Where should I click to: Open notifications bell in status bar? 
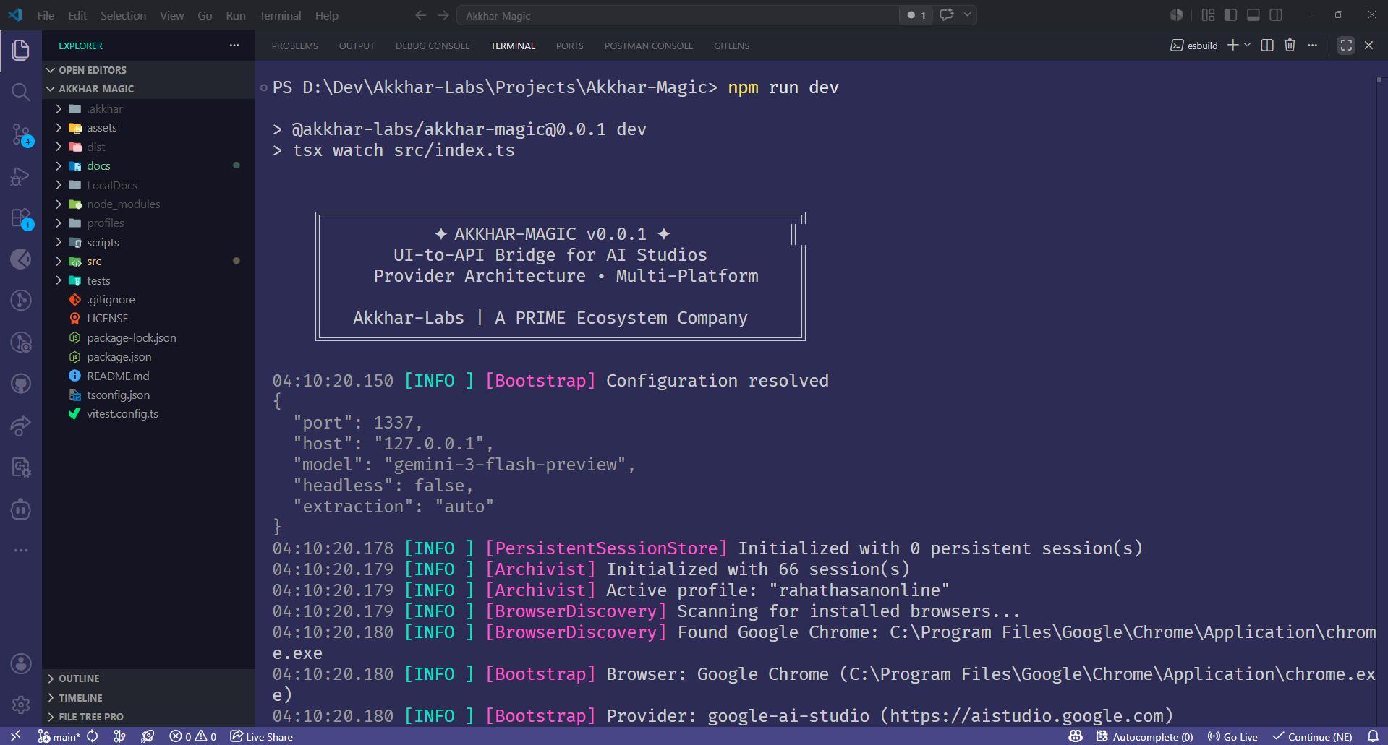pyautogui.click(x=1373, y=736)
